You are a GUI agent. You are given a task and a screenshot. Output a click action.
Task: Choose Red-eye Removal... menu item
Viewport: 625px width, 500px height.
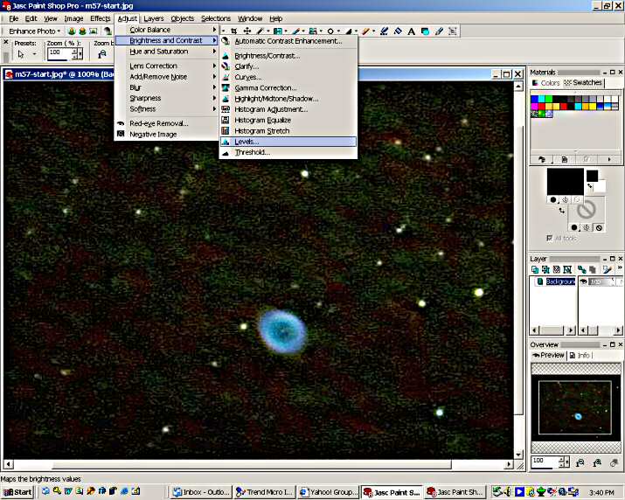(x=167, y=123)
